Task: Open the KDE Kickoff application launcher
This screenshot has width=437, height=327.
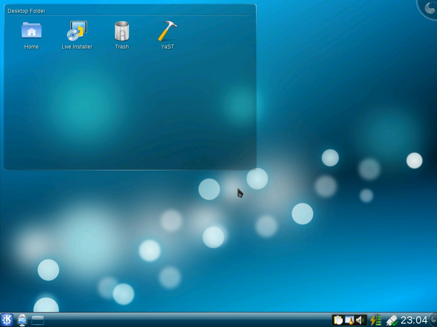Action: (7, 320)
